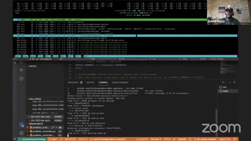Image resolution: width=251 pixels, height=141 pixels.
Task: Expand the Go 765 paused goroutine
Action: [29, 121]
